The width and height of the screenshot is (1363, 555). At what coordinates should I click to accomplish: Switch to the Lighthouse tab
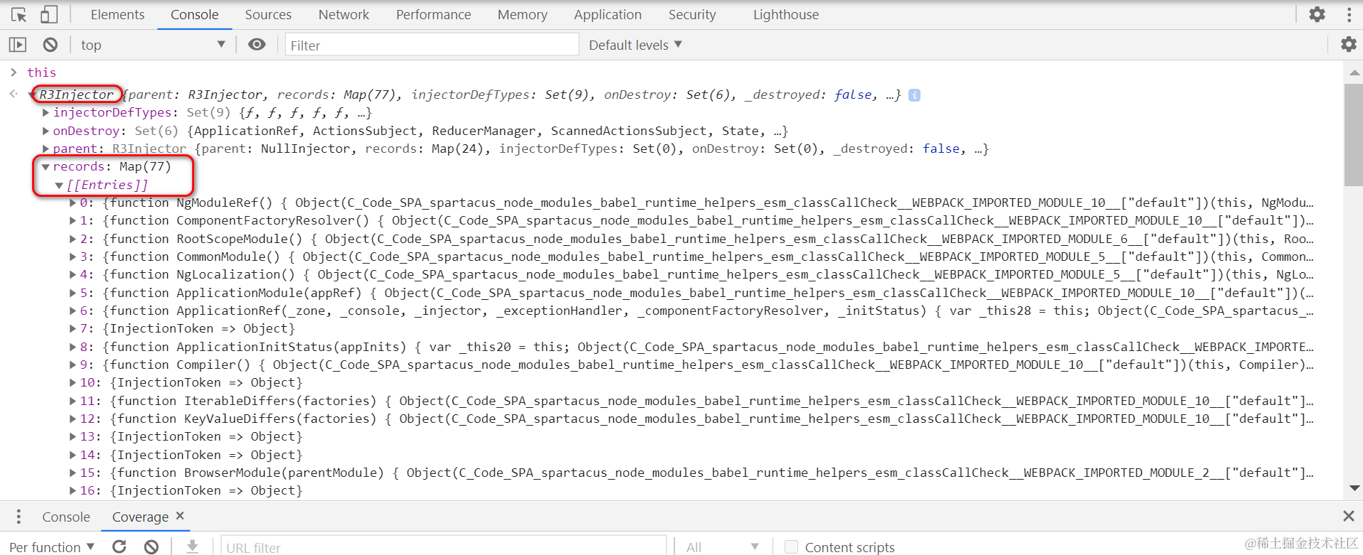pos(786,14)
